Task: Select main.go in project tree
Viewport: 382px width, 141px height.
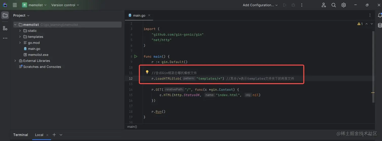Action: click(34, 49)
